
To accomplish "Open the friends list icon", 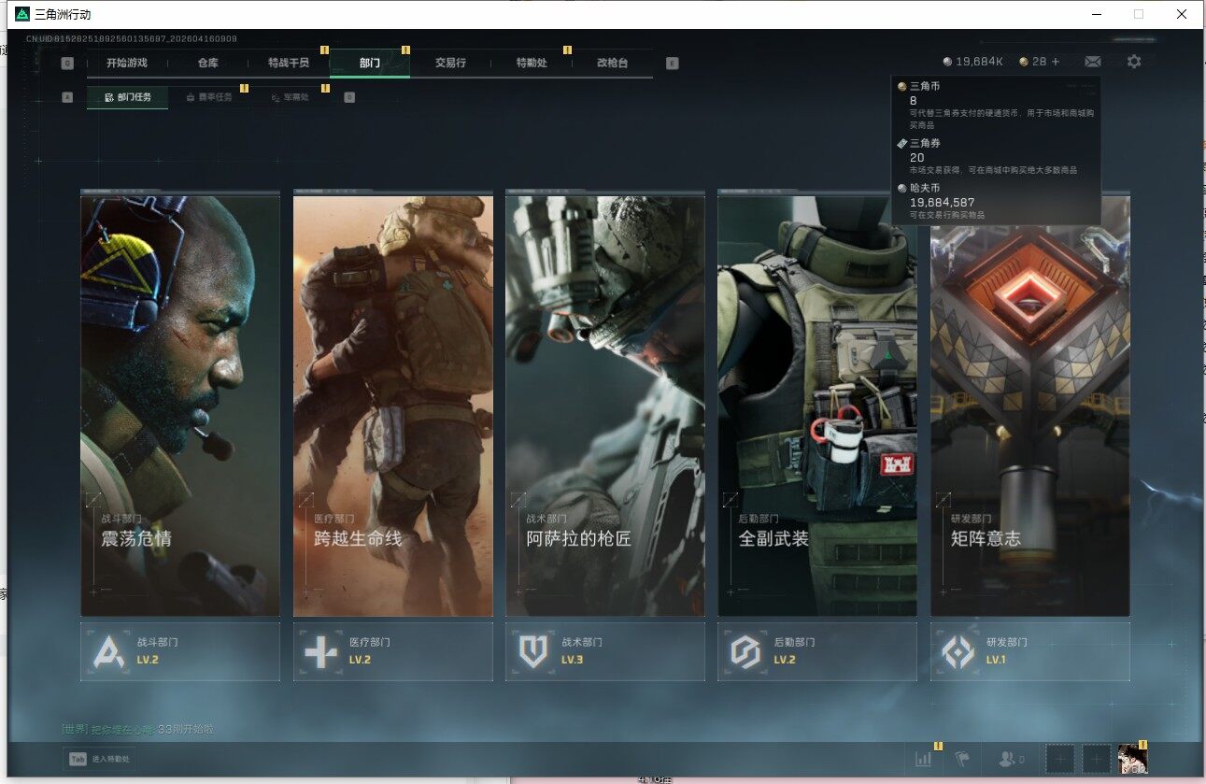I will (x=1011, y=760).
